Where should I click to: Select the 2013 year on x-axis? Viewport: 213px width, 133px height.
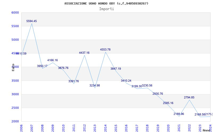(x=95, y=128)
